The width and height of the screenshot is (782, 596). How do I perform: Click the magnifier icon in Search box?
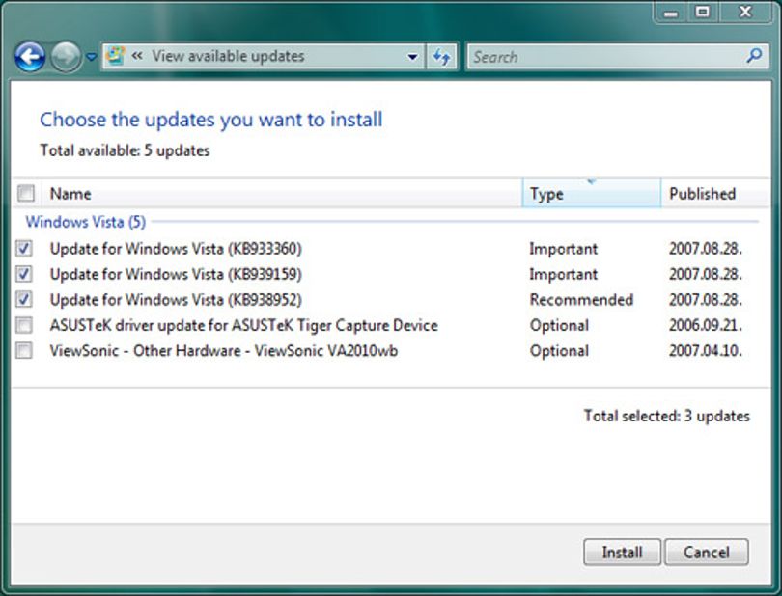point(754,56)
